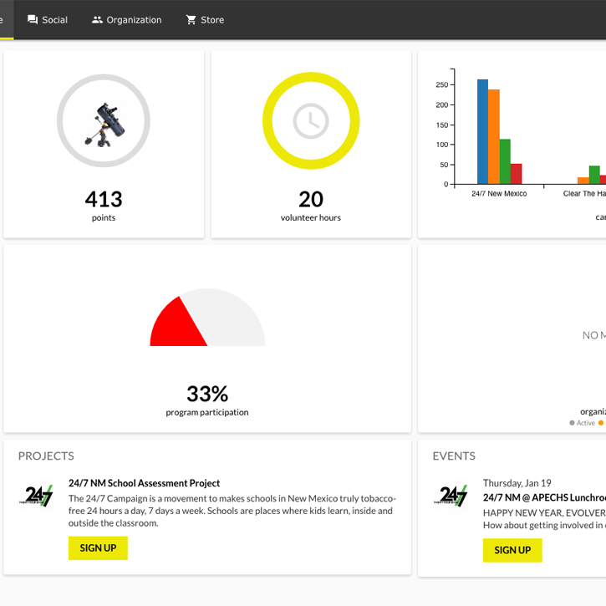Click the clock icon in yellow ring
This screenshot has height=606, width=606.
[311, 121]
